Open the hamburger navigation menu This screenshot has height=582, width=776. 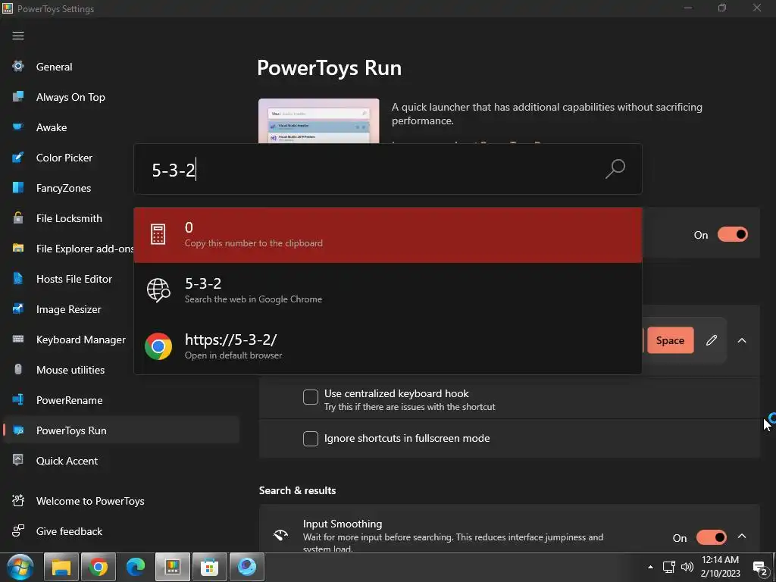(x=18, y=36)
